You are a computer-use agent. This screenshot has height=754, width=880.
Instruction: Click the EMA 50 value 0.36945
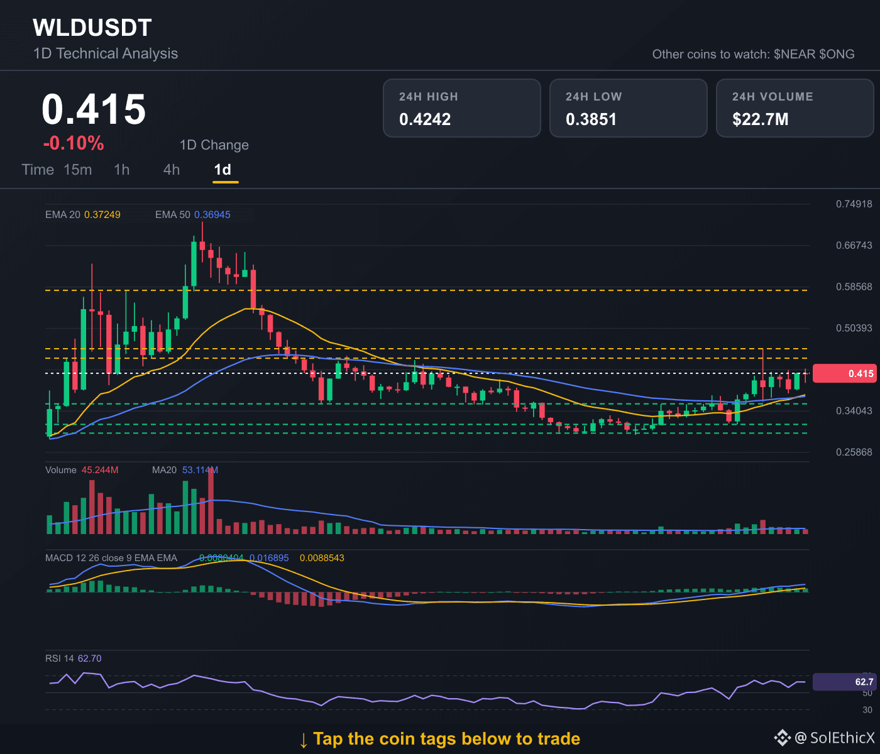pyautogui.click(x=212, y=215)
